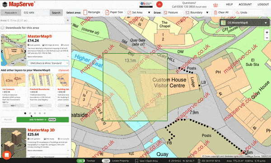This screenshot has width=271, height=163.
Task: Click LOGOUT in the header
Action: click(x=263, y=5)
